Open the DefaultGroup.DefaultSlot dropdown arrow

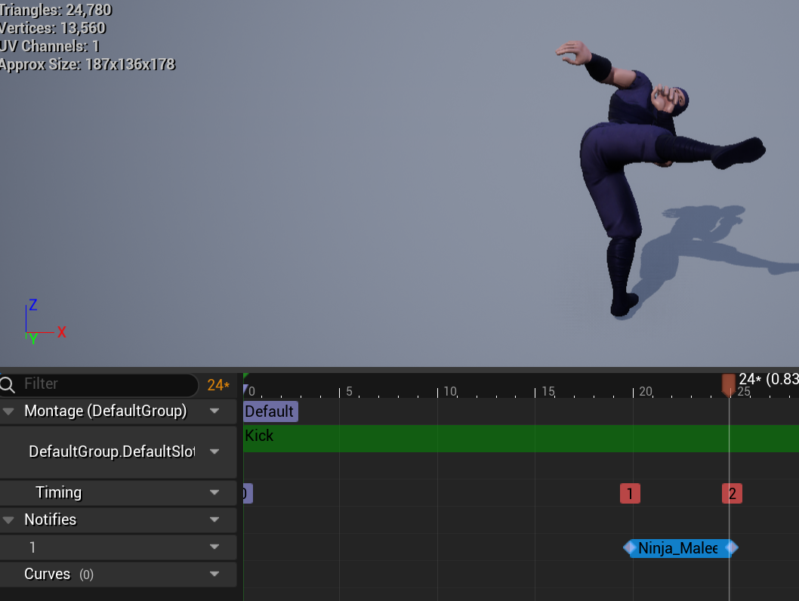214,452
